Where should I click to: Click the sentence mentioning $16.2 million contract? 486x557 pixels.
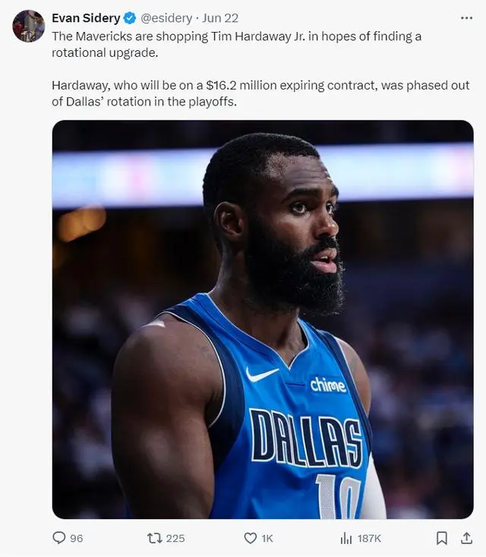260,93
